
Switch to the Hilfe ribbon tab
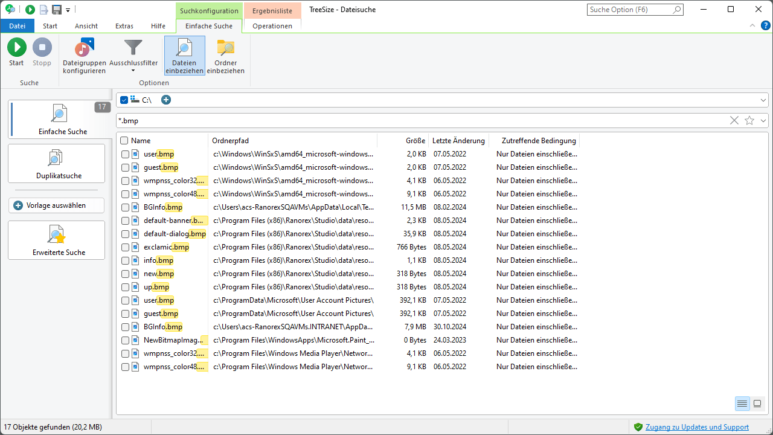(x=158, y=26)
